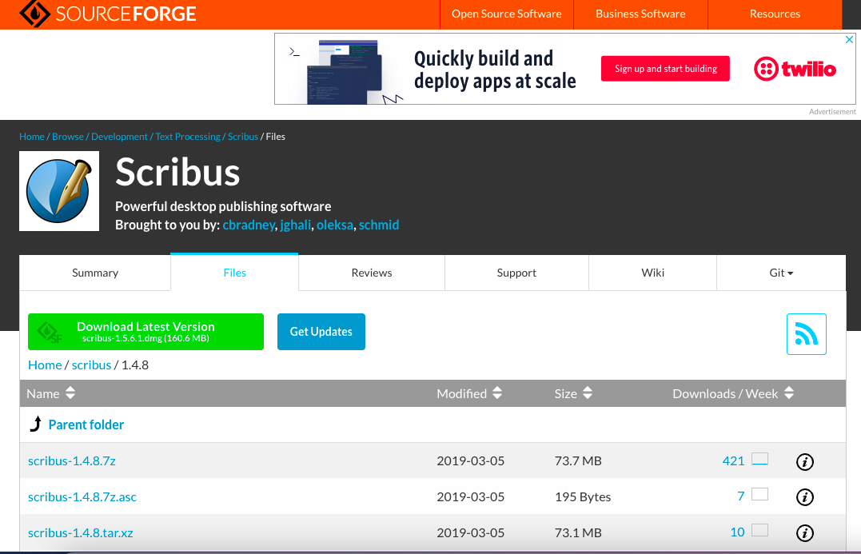This screenshot has height=554, width=861.
Task: Select the Files tab
Action: [234, 273]
